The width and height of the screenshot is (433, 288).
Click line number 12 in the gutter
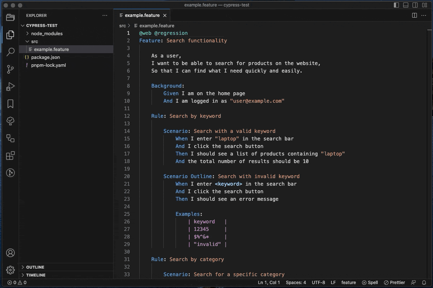click(126, 116)
